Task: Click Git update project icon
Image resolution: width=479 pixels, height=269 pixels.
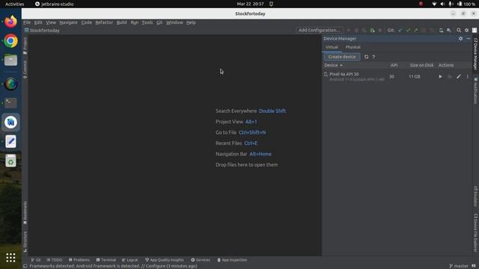Action: (400, 30)
